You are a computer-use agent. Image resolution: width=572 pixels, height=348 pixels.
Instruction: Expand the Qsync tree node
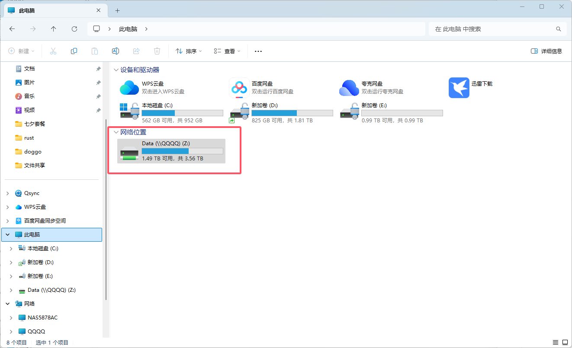click(x=7, y=193)
